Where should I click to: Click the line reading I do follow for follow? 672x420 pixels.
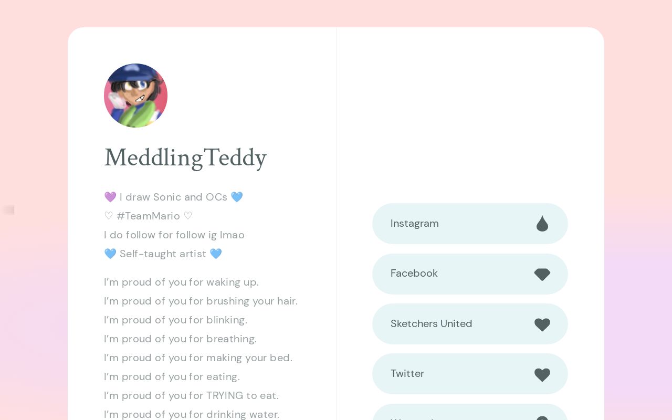[x=174, y=235]
